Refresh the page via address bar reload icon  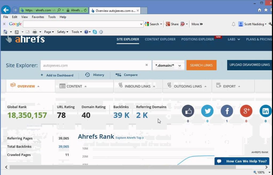point(85,10)
